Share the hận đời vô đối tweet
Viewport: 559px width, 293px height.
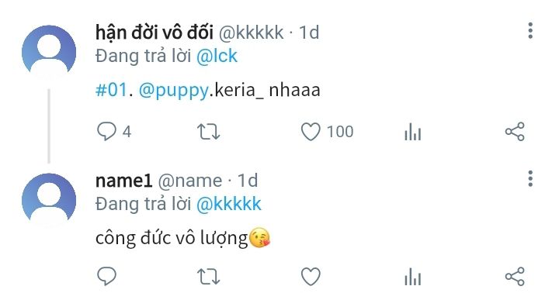[515, 131]
